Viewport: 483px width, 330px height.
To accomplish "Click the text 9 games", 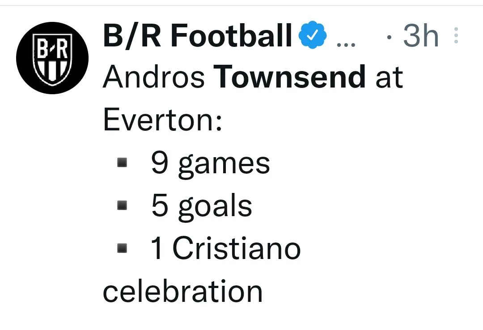I will [210, 164].
